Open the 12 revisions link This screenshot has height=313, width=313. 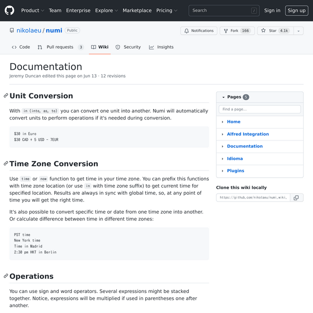pyautogui.click(x=113, y=76)
